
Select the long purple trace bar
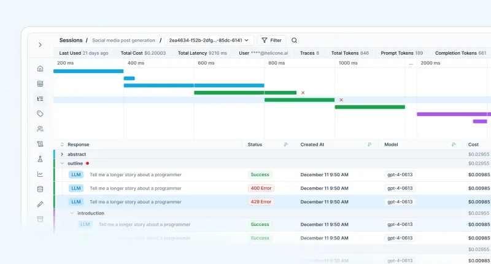[x=454, y=114]
